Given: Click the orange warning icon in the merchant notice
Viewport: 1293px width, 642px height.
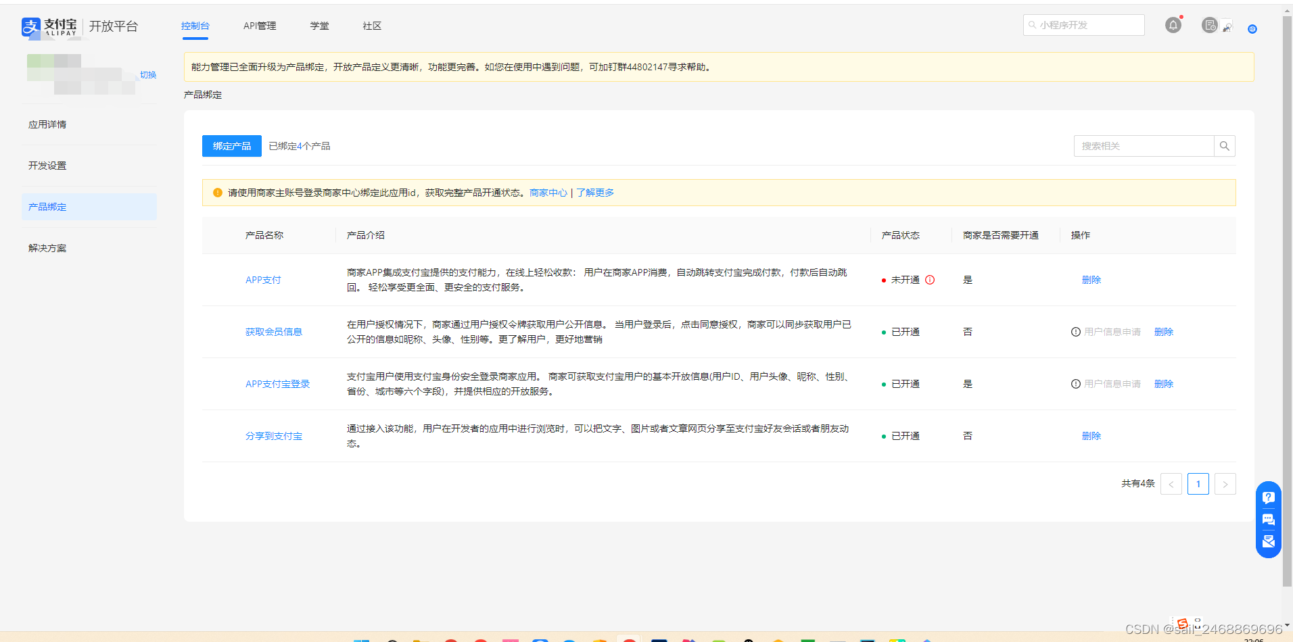Looking at the screenshot, I should (218, 193).
